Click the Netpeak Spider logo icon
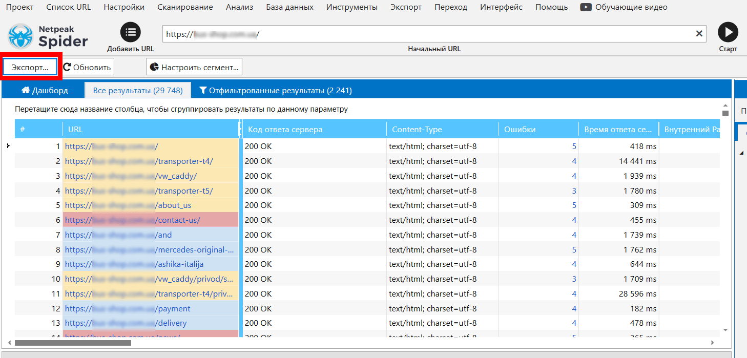Image resolution: width=747 pixels, height=358 pixels. point(21,35)
